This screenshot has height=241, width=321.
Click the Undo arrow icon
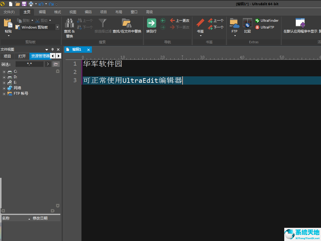pos(41,4)
